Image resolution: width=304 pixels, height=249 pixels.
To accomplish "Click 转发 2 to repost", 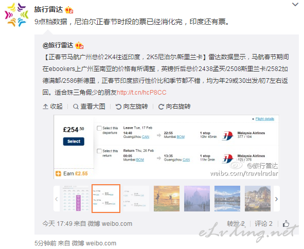I will pos(236,224).
